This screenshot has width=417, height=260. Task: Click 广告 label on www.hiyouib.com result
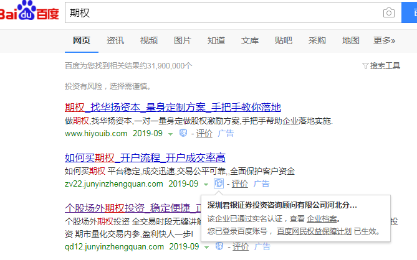226,133
